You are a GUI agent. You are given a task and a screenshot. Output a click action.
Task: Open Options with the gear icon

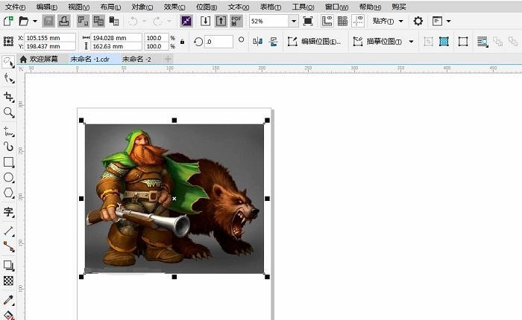(x=418, y=22)
